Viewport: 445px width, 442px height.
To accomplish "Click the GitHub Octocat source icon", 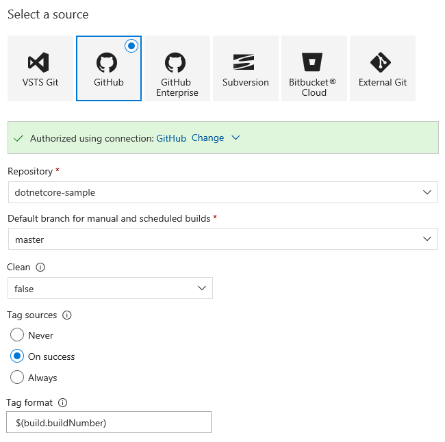I will pos(108,63).
